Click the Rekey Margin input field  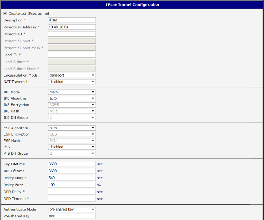tap(72, 178)
